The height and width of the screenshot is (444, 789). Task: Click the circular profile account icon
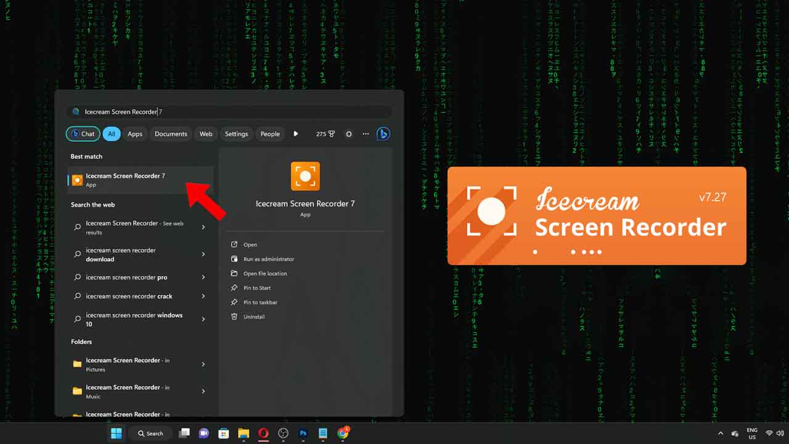(x=349, y=134)
